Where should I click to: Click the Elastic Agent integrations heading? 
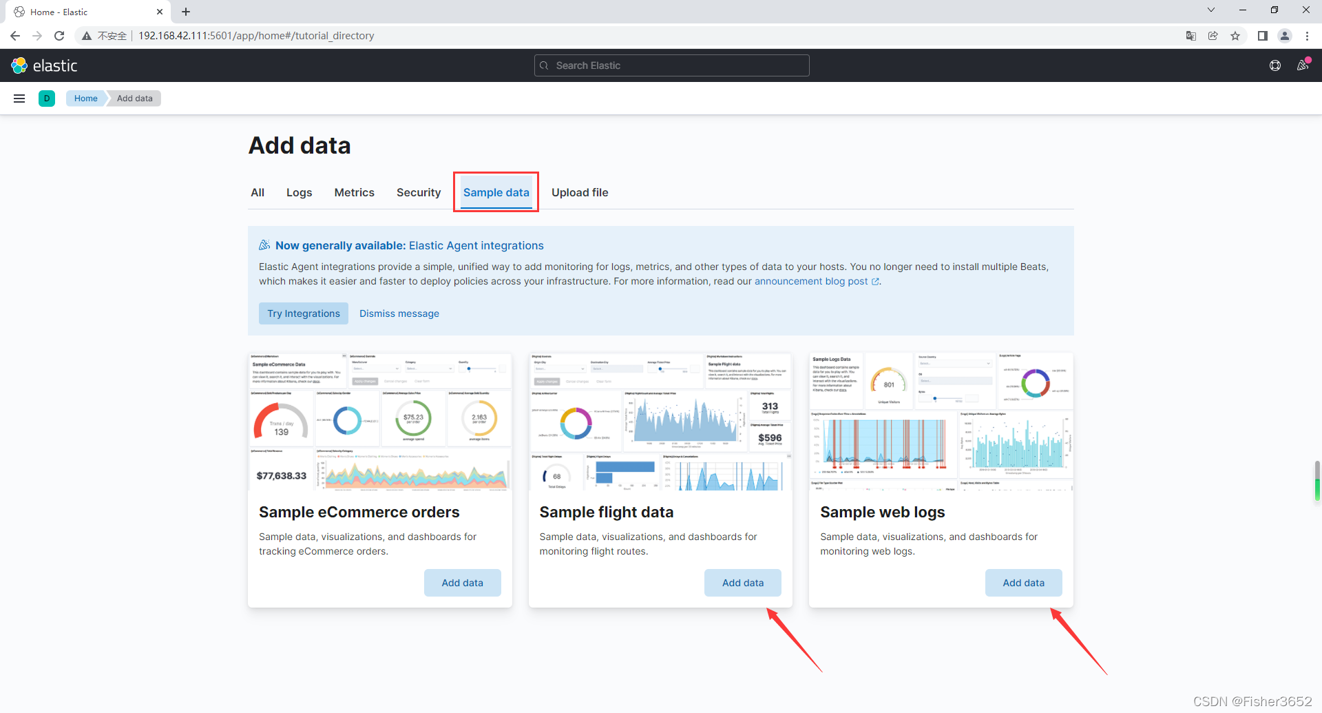click(x=410, y=246)
